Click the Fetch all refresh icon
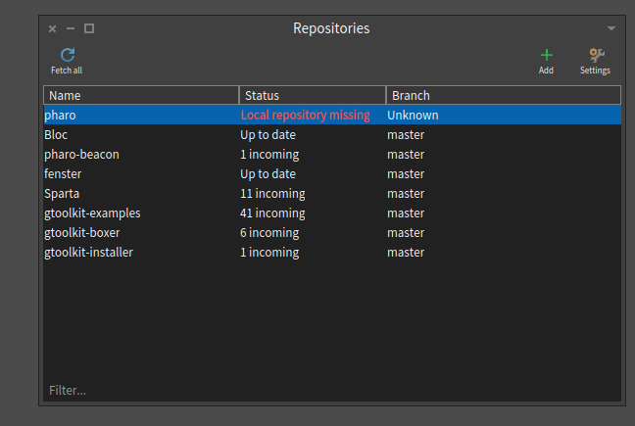The image size is (635, 426). (68, 55)
